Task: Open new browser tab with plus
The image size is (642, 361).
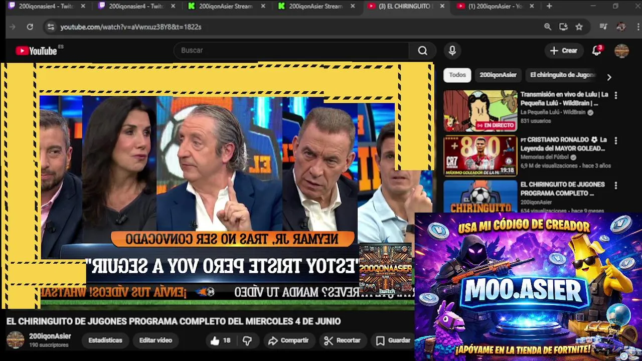Action: (549, 6)
